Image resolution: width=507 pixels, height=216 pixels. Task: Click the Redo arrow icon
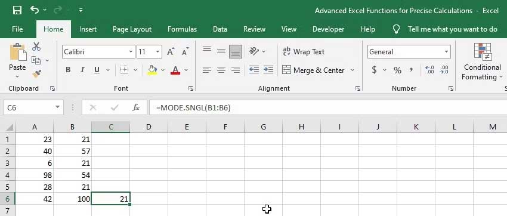point(57,10)
